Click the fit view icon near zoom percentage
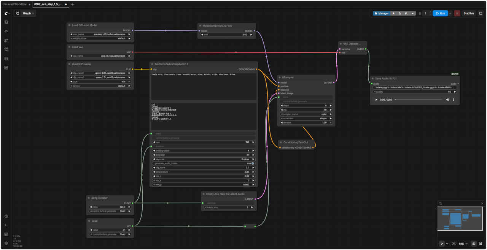487x250 pixels. 454,244
